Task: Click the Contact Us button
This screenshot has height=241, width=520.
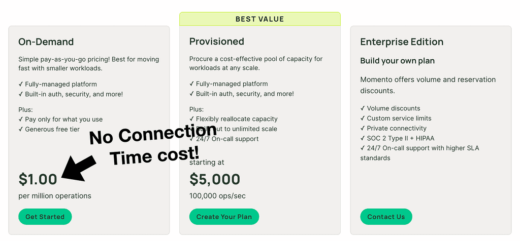Action: [386, 217]
